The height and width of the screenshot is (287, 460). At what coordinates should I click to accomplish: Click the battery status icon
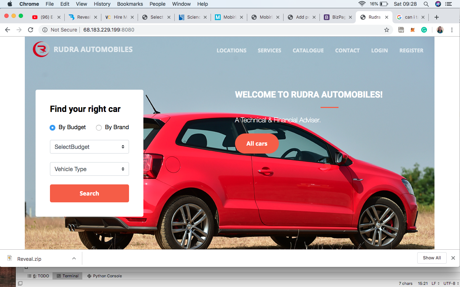pyautogui.click(x=384, y=4)
